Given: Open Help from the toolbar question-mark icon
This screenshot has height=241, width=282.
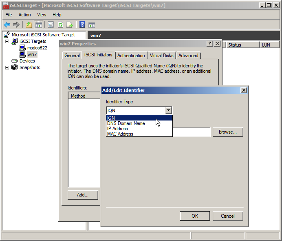Looking at the screenshot, I should coord(82,25).
